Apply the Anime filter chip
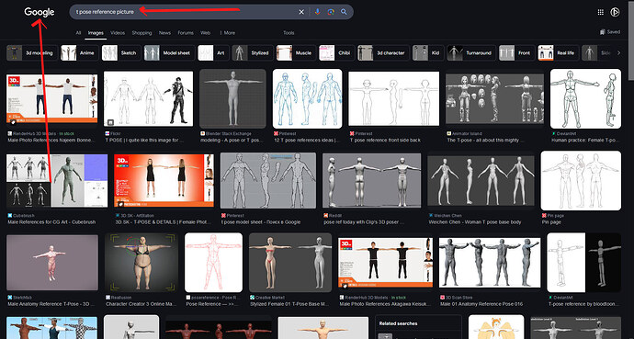634x339 pixels. pyautogui.click(x=80, y=53)
